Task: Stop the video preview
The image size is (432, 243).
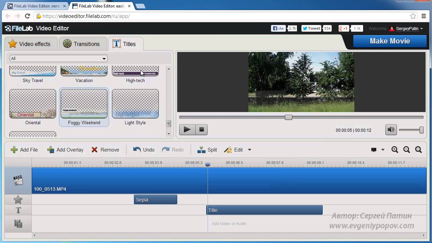Action: tap(201, 130)
